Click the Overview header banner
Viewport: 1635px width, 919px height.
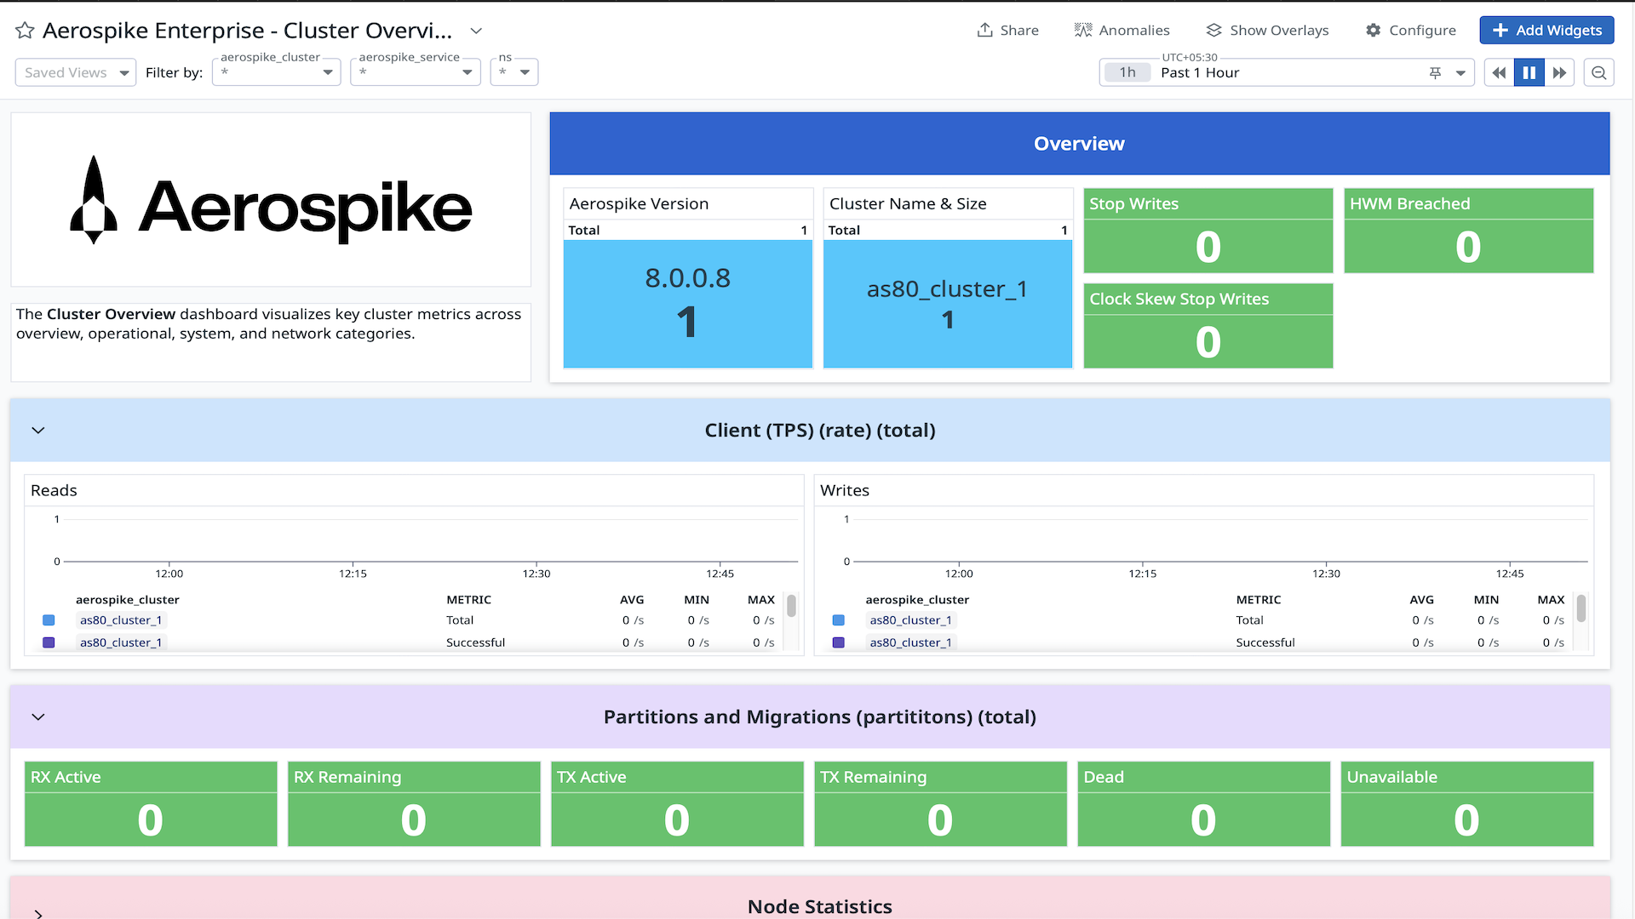click(1080, 144)
